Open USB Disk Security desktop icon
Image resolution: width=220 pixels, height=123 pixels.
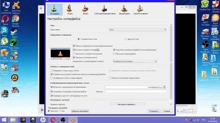point(216,6)
